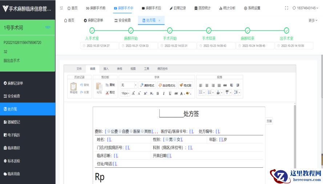Viewport: 323px width, 184px height.
Task: Click the 清除格式 button
Action: click(x=147, y=85)
